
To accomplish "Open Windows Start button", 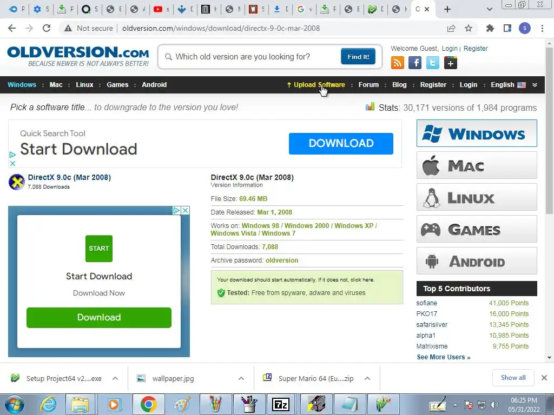I will [14, 404].
